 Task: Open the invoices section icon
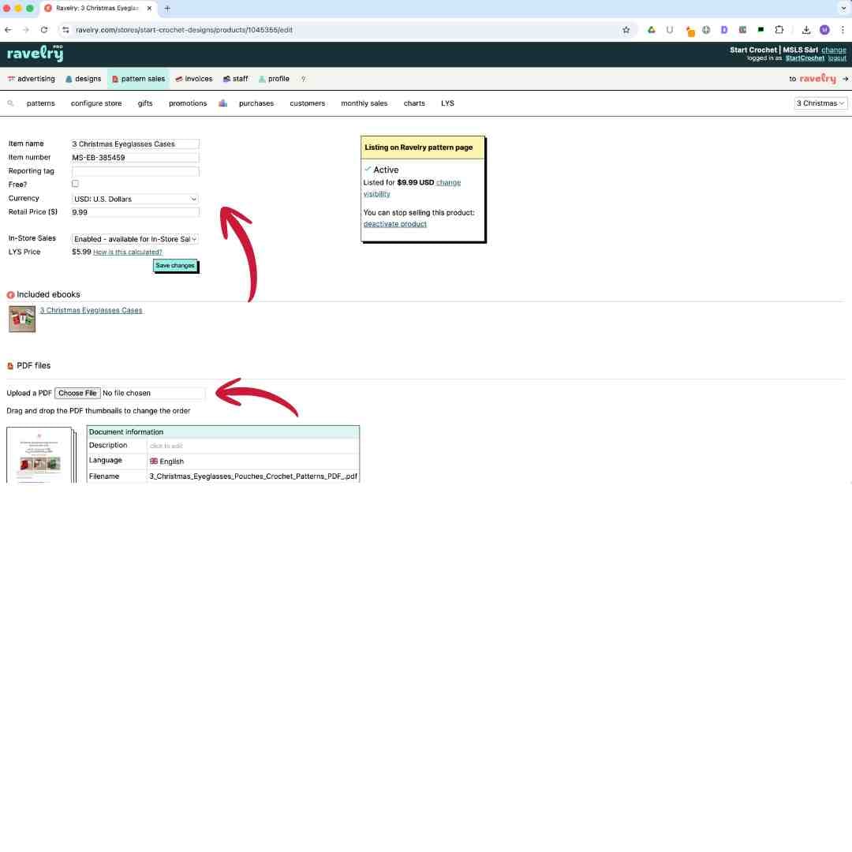coord(177,78)
